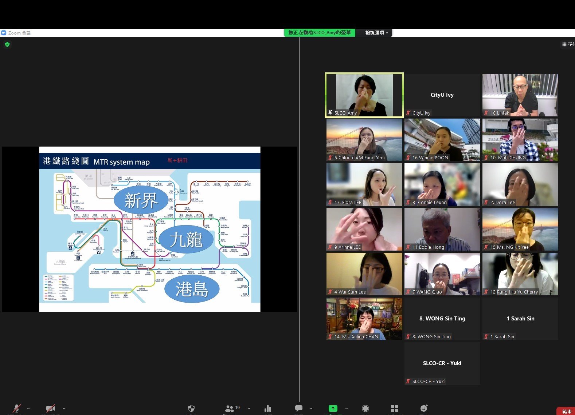Viewport: 575px width, 415px height.
Task: Open the Participants panel showing 19
Action: (232, 408)
